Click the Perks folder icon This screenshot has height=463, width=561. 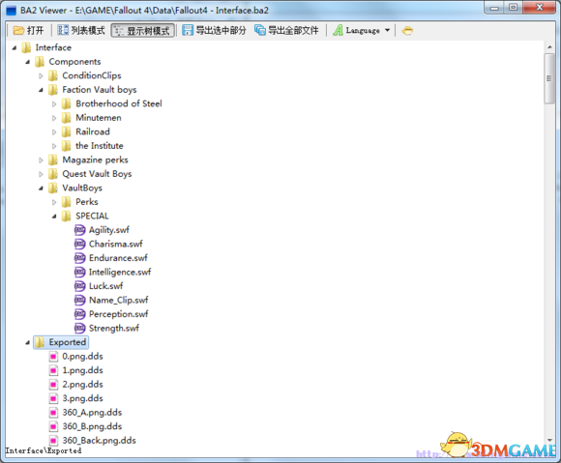tap(66, 202)
